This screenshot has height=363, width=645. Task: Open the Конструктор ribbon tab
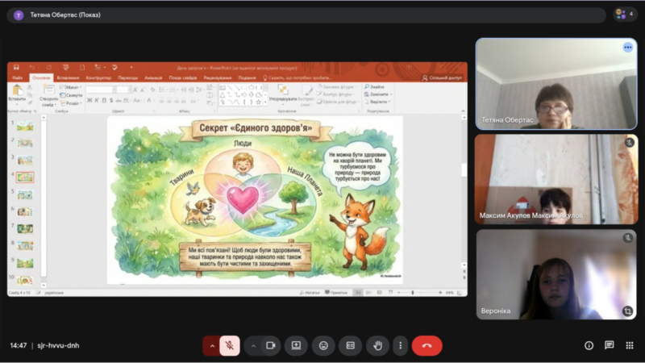click(98, 78)
